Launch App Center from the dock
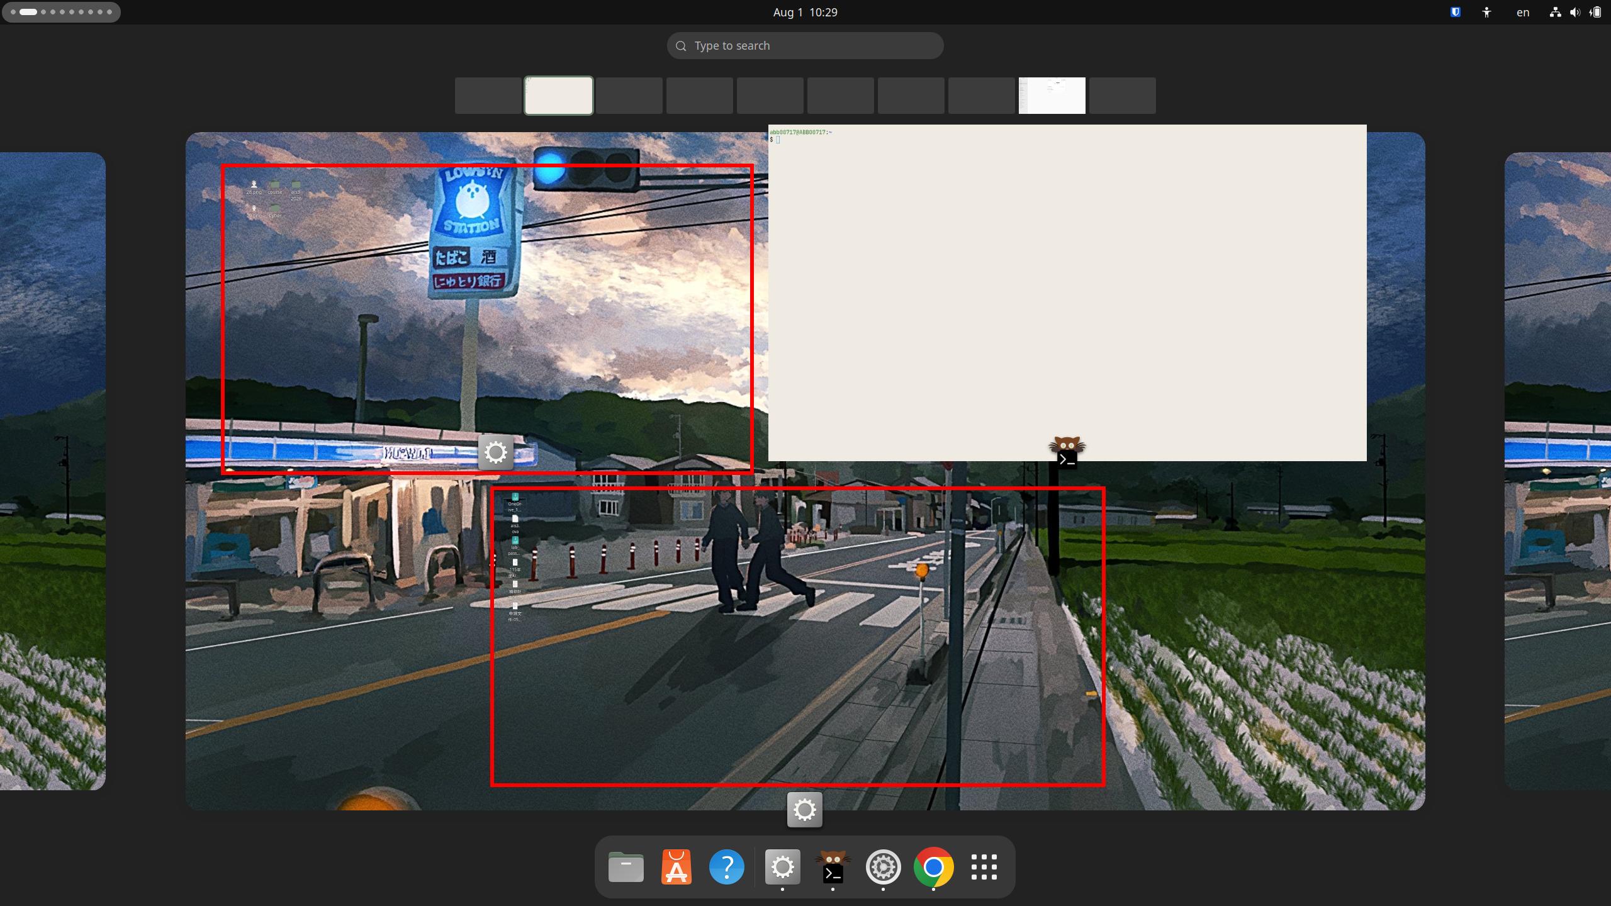Viewport: 1611px width, 906px height. click(x=676, y=867)
